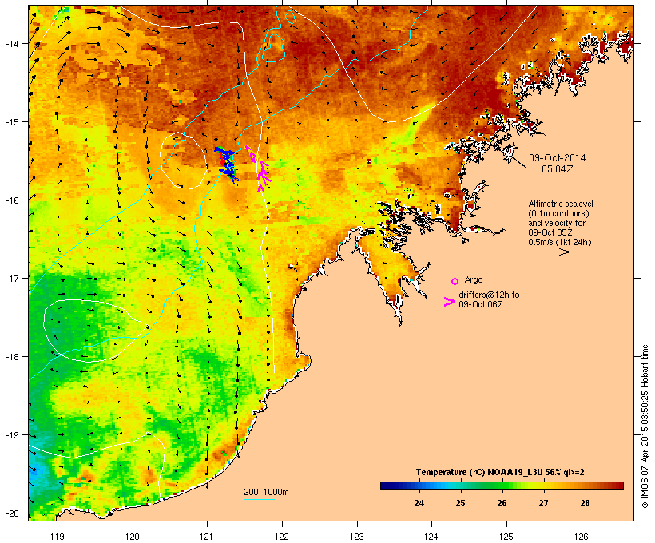Click the -17 latitude axis label

point(11,278)
